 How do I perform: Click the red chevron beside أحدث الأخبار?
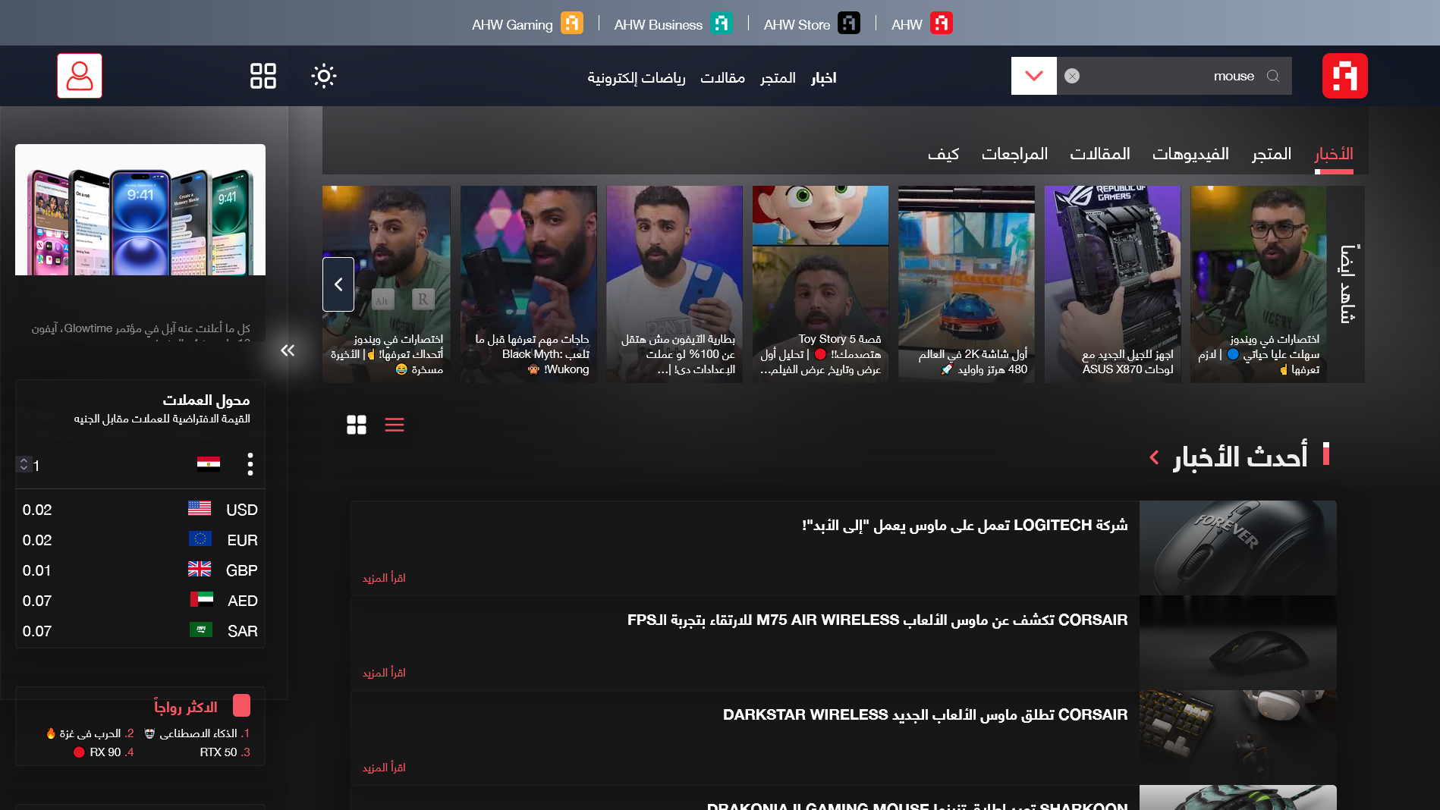(1154, 457)
